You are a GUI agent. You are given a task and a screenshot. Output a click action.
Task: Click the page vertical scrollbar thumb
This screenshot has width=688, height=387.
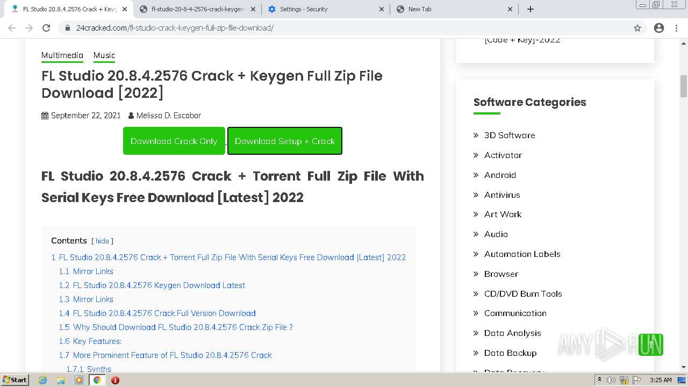[684, 86]
